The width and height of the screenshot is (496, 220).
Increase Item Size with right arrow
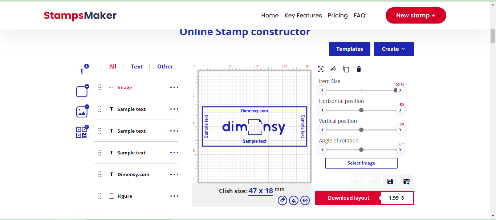[401, 90]
